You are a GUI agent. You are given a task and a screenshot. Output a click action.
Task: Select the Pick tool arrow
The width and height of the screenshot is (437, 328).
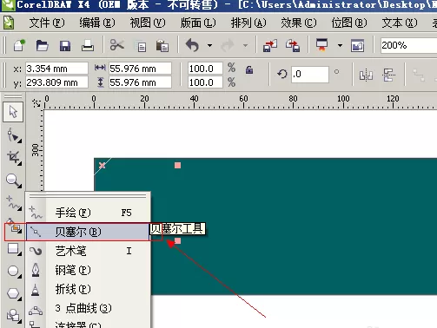pyautogui.click(x=13, y=112)
